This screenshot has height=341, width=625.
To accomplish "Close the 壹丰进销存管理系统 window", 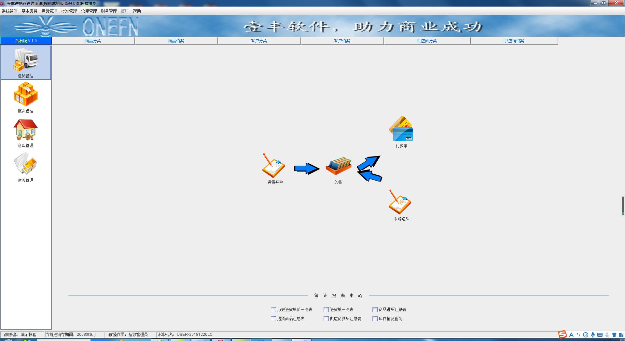I will [616, 3].
